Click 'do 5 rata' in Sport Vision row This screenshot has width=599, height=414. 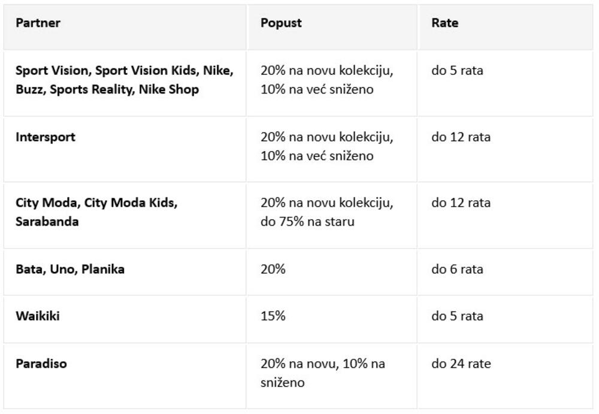click(x=457, y=70)
